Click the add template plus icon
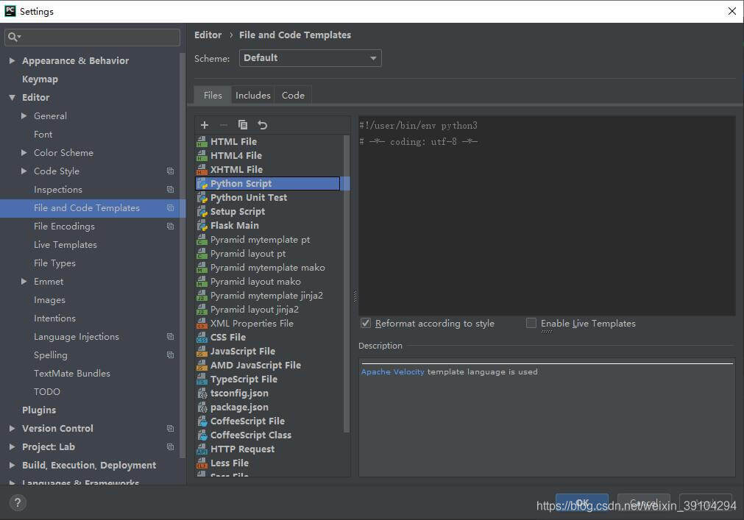This screenshot has width=744, height=520. [x=205, y=125]
